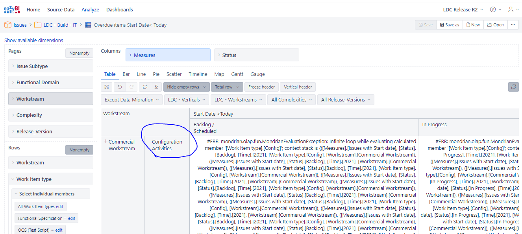Edit Functional Specification member
The image size is (522, 234).
[72, 218]
